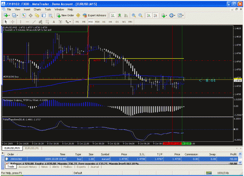The height and width of the screenshot is (176, 244).
Task: Select the Crosshair tool
Action: coord(12,22)
